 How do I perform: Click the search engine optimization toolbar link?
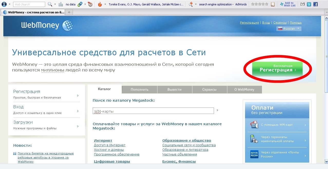215,4
